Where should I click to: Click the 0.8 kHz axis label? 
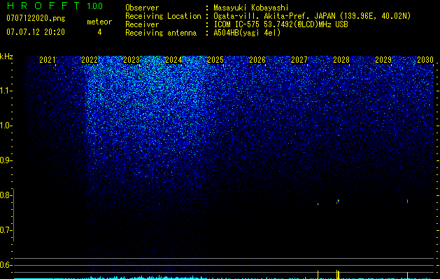coord(6,195)
